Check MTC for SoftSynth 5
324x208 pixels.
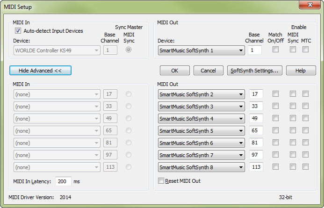306,130
